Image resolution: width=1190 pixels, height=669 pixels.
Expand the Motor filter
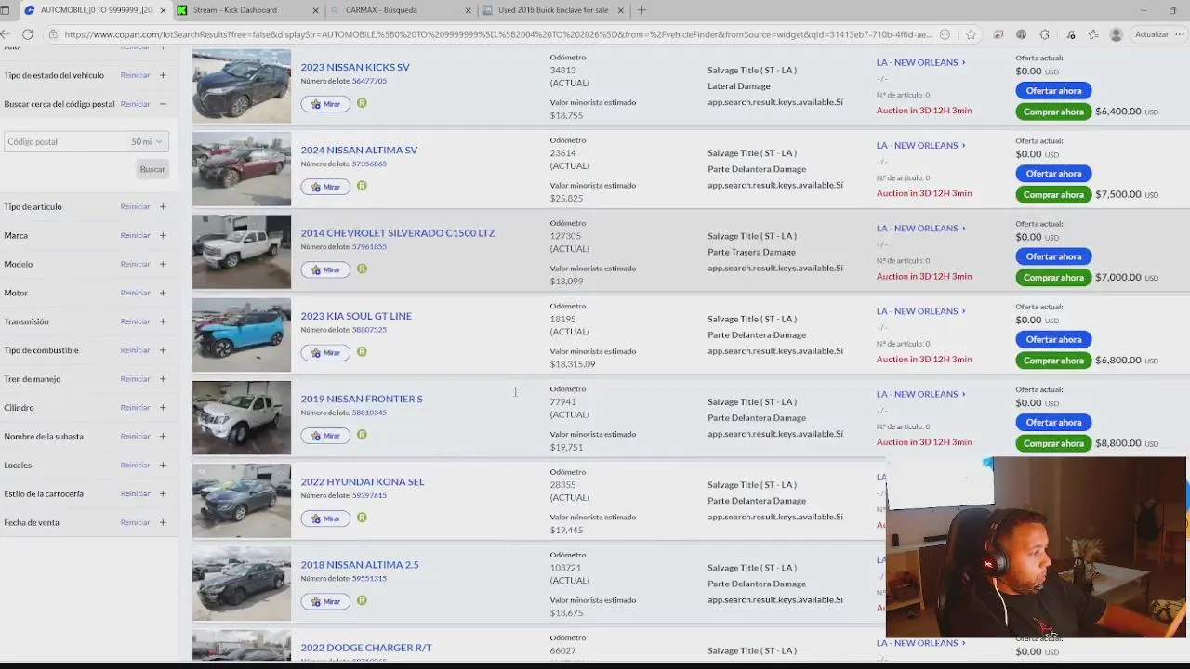pyautogui.click(x=163, y=293)
